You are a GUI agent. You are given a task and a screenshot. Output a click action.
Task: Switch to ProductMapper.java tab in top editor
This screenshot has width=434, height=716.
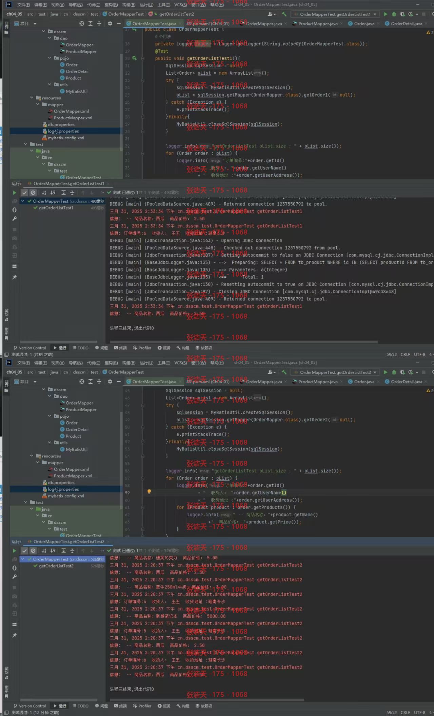click(x=318, y=23)
